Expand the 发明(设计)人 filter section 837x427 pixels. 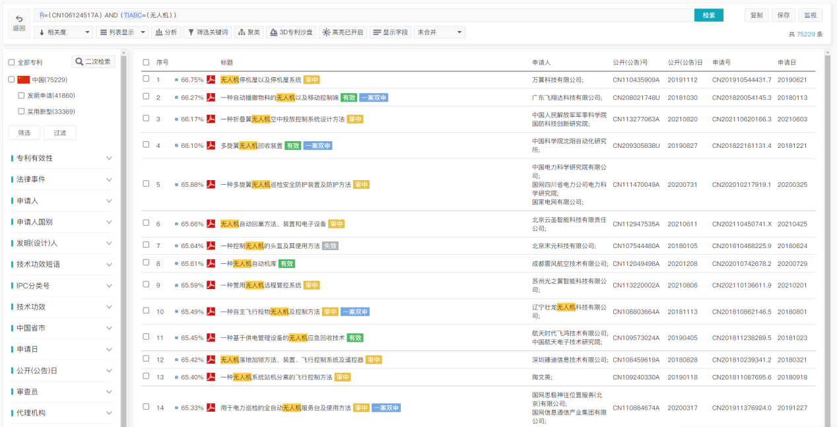(61, 243)
